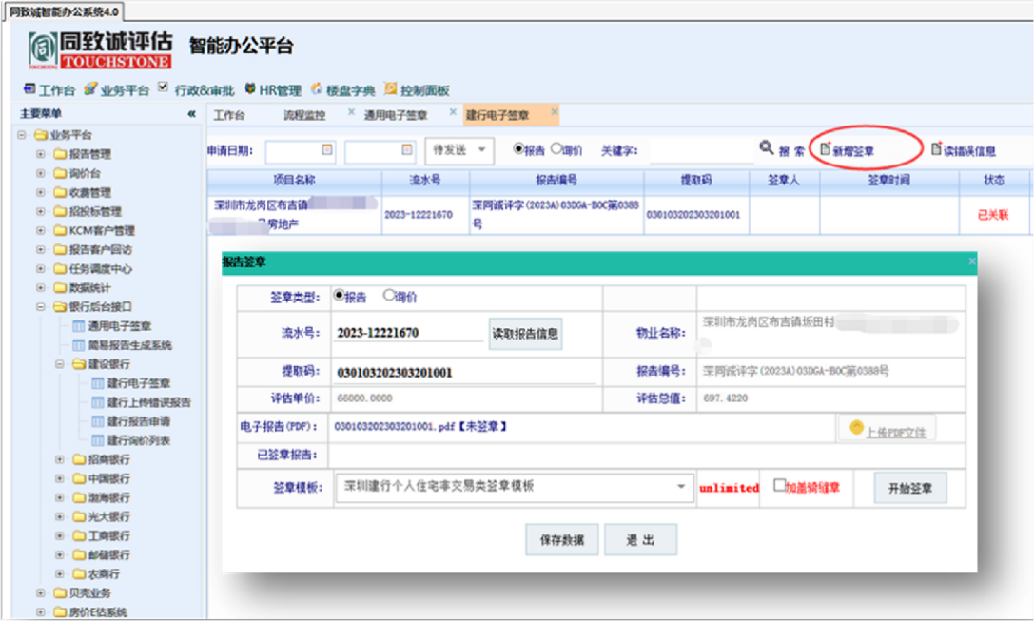
Task: Open 新增签章 via its document icon
Action: (x=824, y=150)
